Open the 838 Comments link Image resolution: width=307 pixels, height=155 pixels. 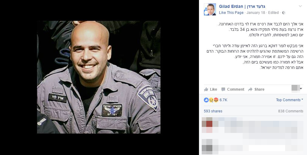(291, 111)
